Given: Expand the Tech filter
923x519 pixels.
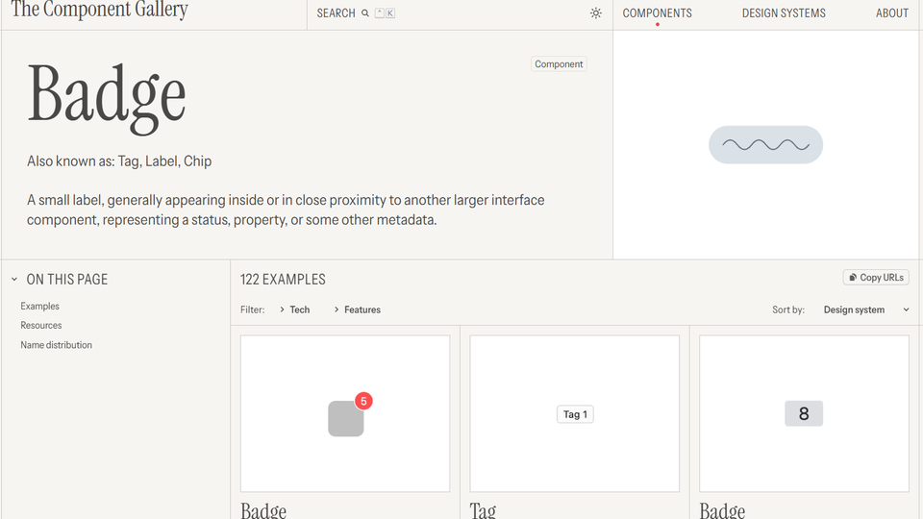Looking at the screenshot, I should pyautogui.click(x=294, y=309).
